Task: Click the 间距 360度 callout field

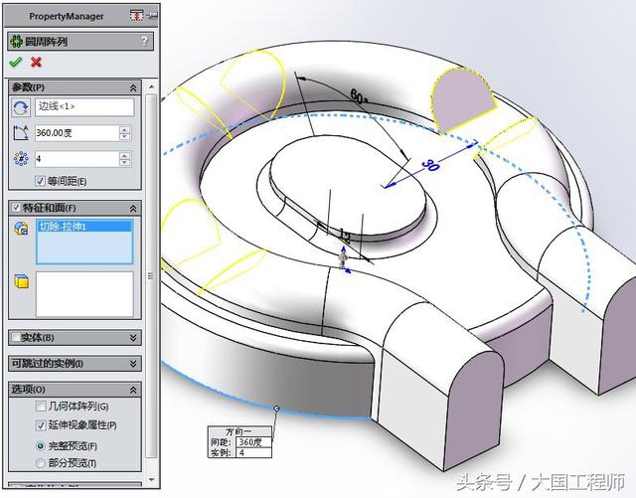Action: click(253, 442)
